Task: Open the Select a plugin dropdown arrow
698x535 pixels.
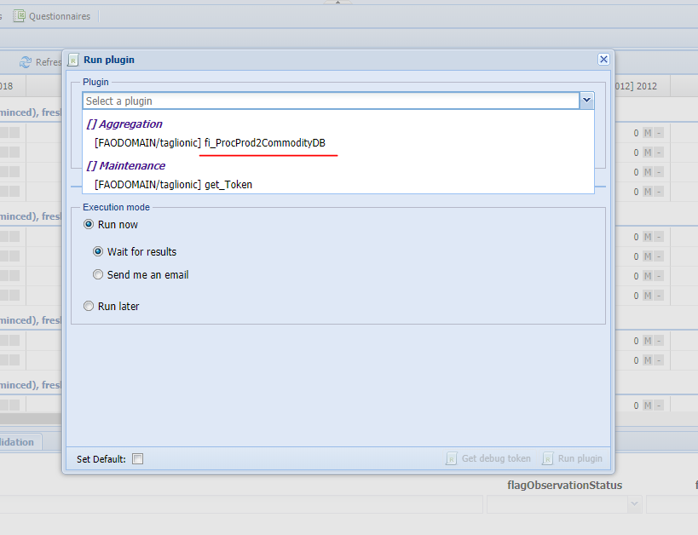Action: (586, 101)
